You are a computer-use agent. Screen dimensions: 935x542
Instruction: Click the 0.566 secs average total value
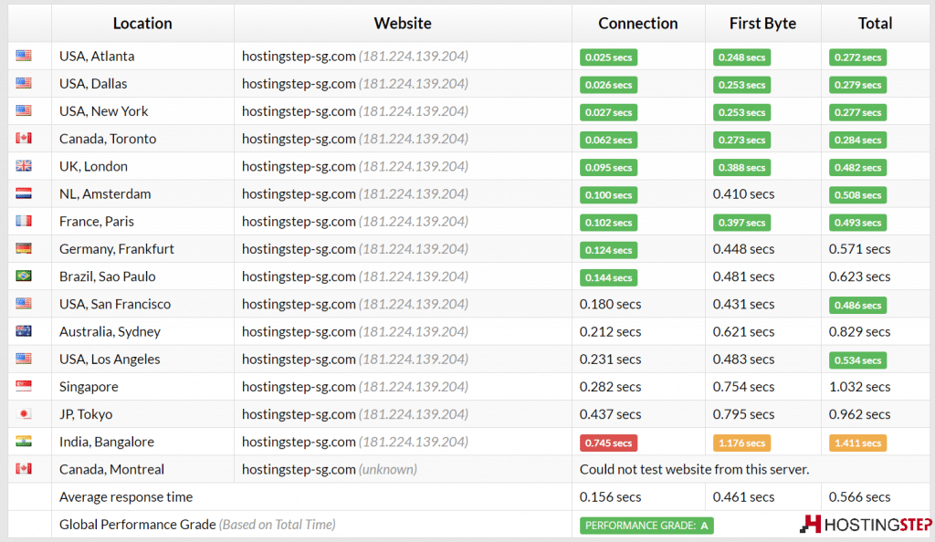pyautogui.click(x=859, y=496)
